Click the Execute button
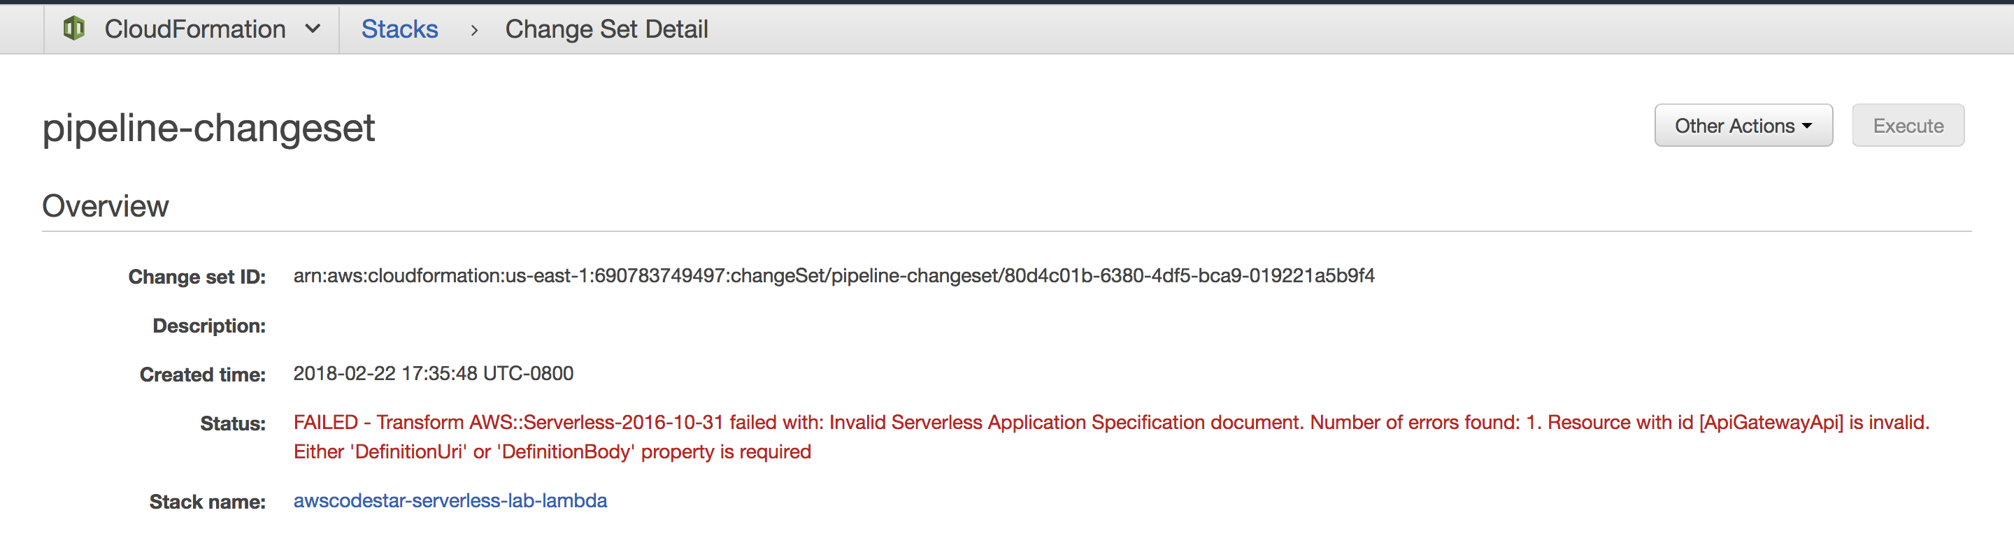 1908,125
